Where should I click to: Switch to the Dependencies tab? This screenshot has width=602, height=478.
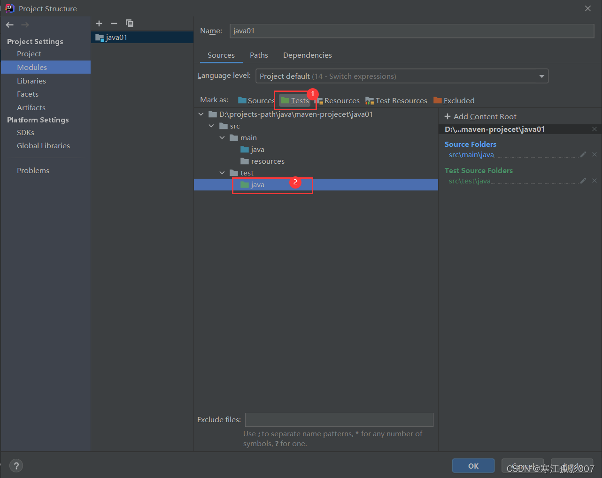coord(308,55)
